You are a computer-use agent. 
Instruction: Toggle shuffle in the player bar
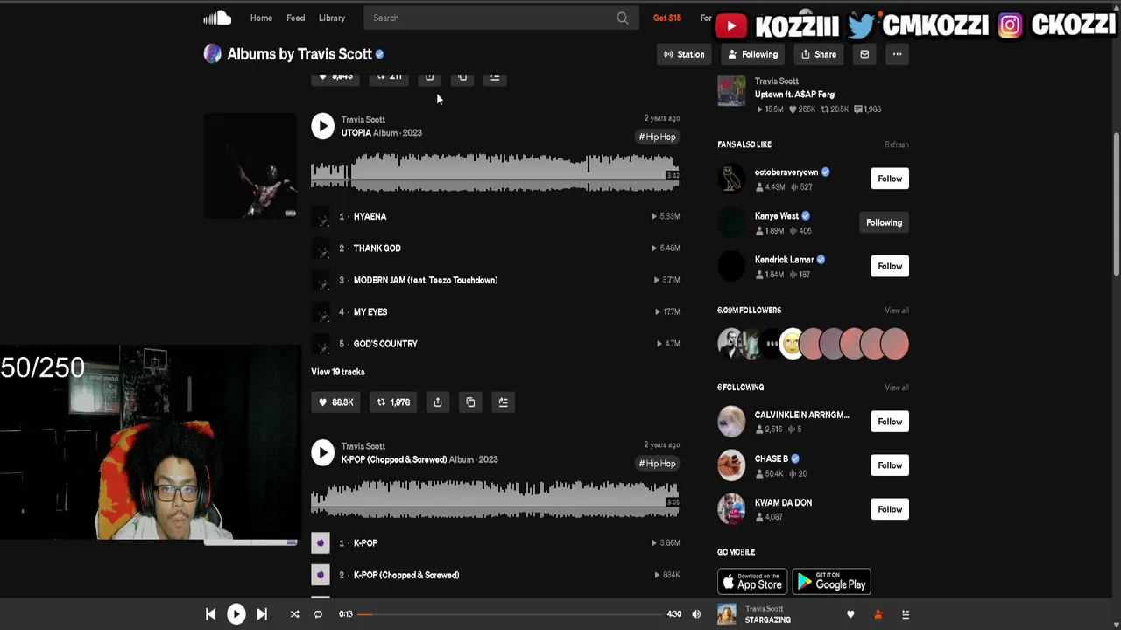pyautogui.click(x=294, y=614)
